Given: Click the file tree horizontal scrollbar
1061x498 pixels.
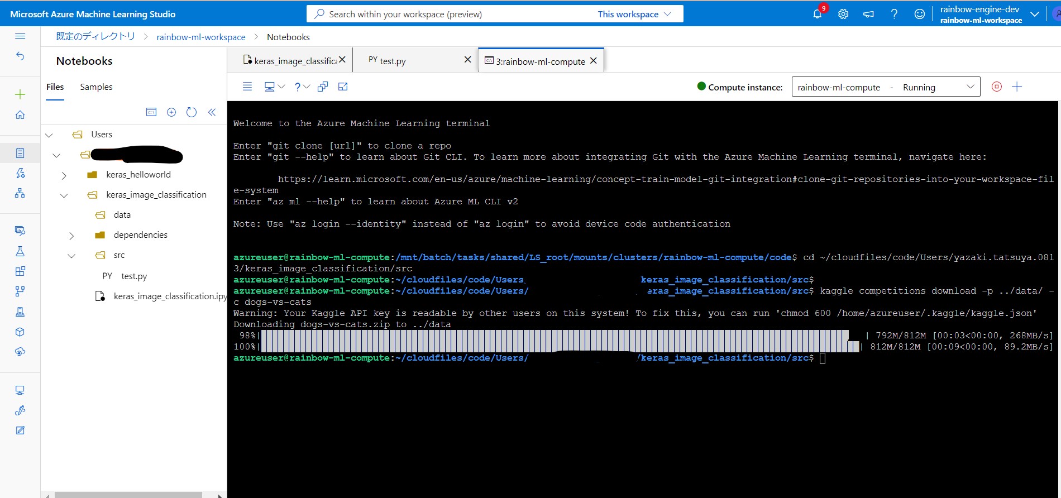Looking at the screenshot, I should coord(128,495).
